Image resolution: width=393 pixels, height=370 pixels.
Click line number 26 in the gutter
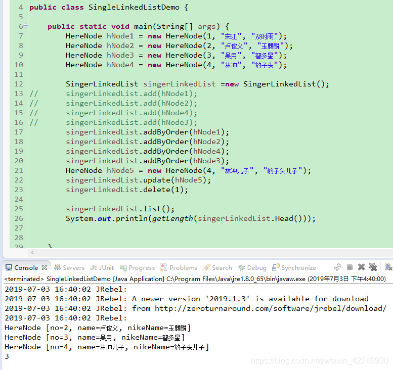(x=19, y=218)
